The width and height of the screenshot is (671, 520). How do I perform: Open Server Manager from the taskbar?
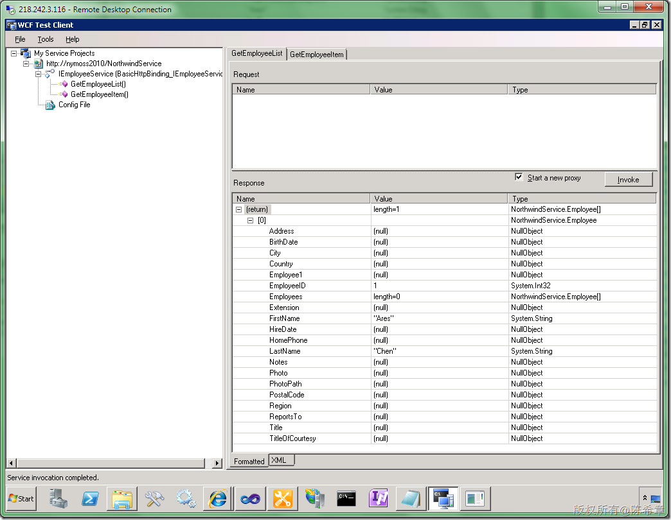click(x=58, y=499)
